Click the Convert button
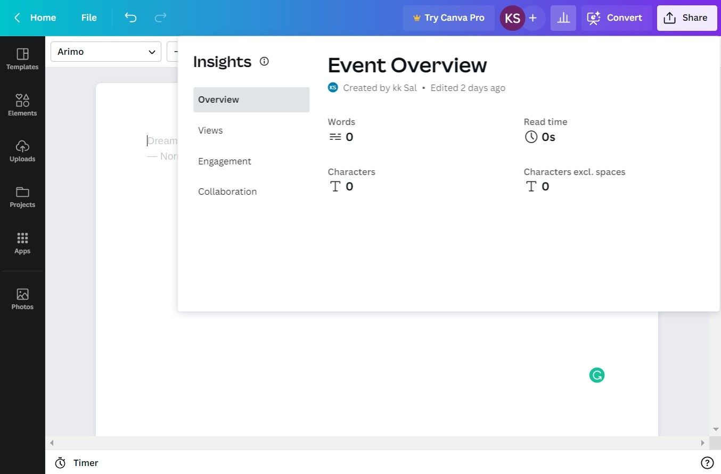Image resolution: width=721 pixels, height=474 pixels. pos(617,18)
